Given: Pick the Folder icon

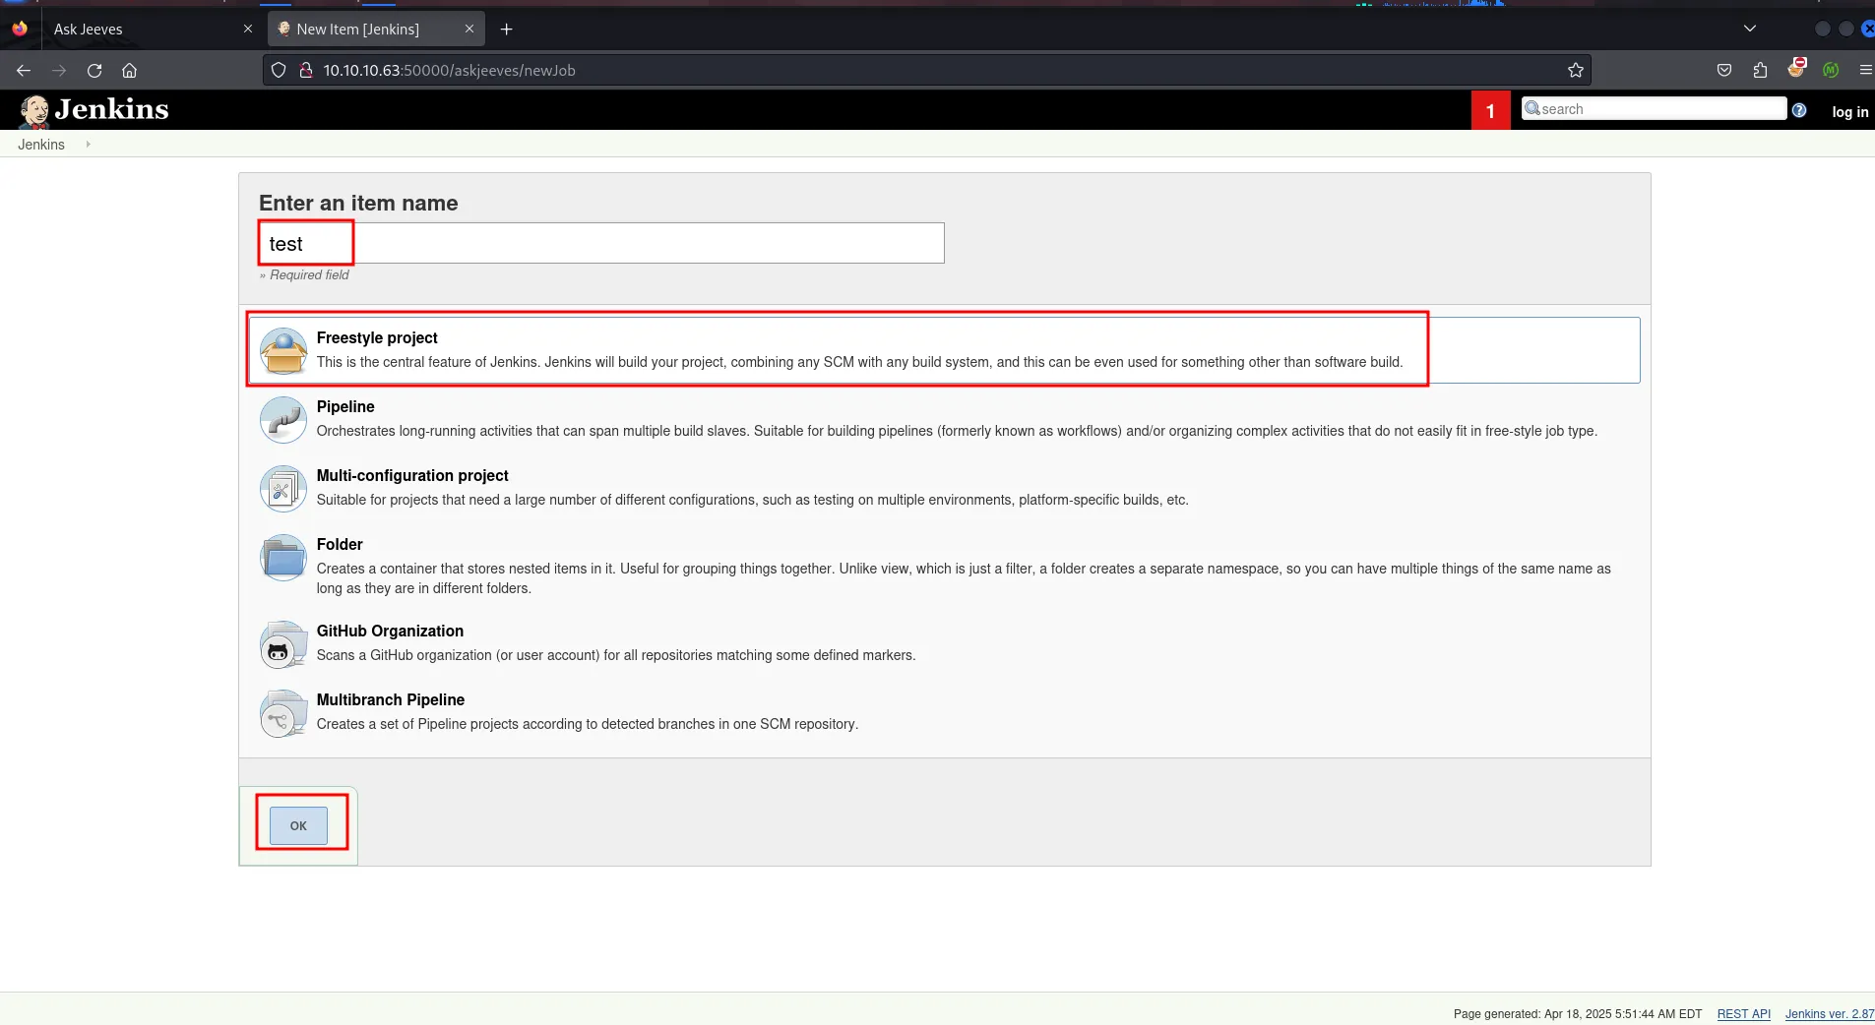Looking at the screenshot, I should tap(283, 558).
